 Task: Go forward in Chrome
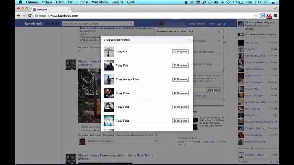tap(24, 16)
